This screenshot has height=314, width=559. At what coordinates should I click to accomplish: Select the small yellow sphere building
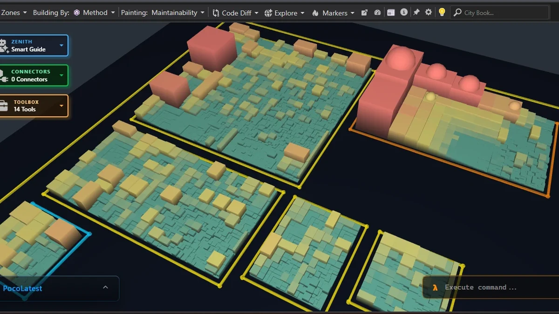pyautogui.click(x=431, y=96)
